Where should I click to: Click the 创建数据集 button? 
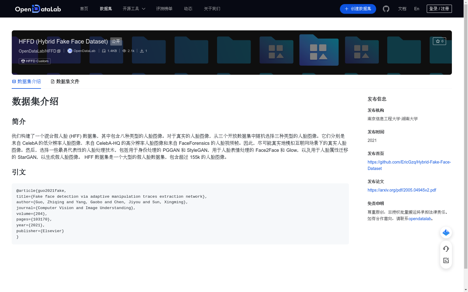tap(358, 9)
